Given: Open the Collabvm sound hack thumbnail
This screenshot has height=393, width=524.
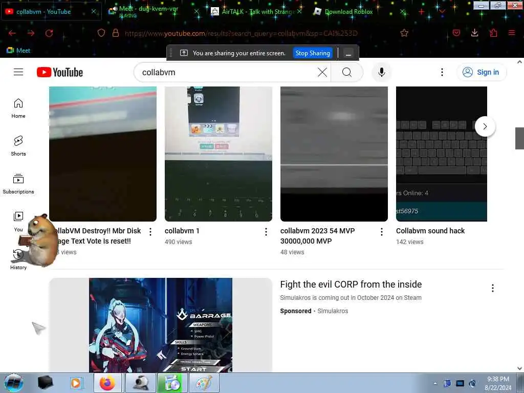Looking at the screenshot, I should pos(442,154).
